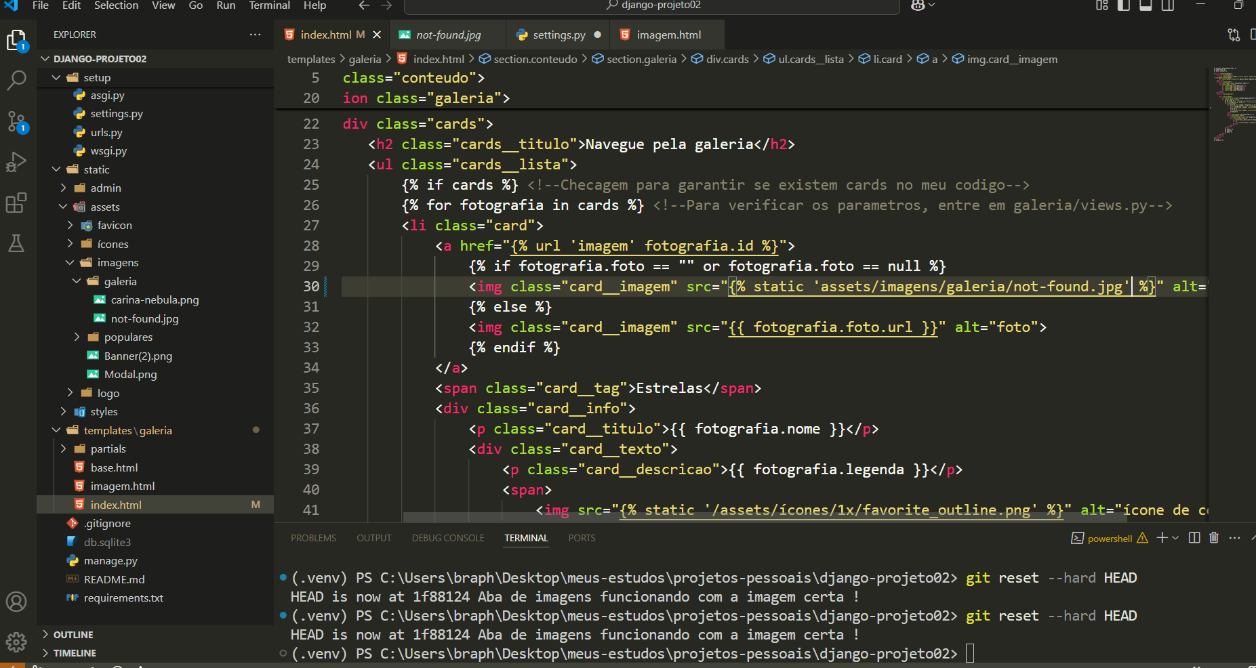1256x668 pixels.
Task: Open urls.py in the explorer
Action: [x=155, y=132]
